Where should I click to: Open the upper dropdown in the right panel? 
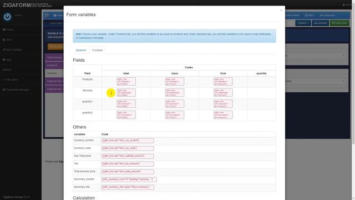[x=316, y=56]
